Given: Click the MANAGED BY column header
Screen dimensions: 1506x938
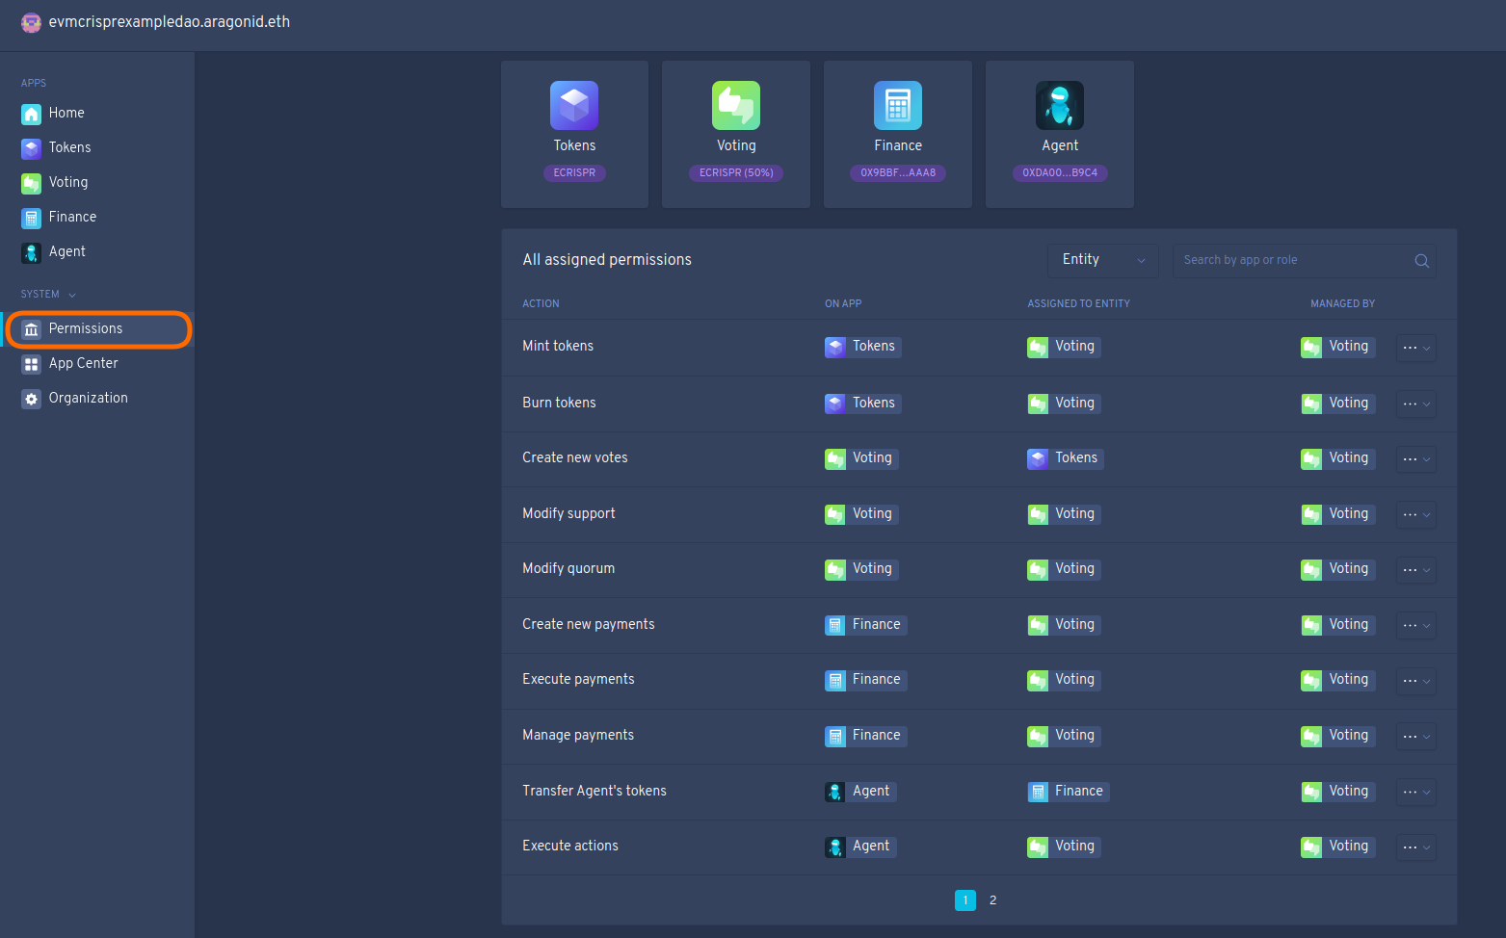Looking at the screenshot, I should pyautogui.click(x=1342, y=303).
